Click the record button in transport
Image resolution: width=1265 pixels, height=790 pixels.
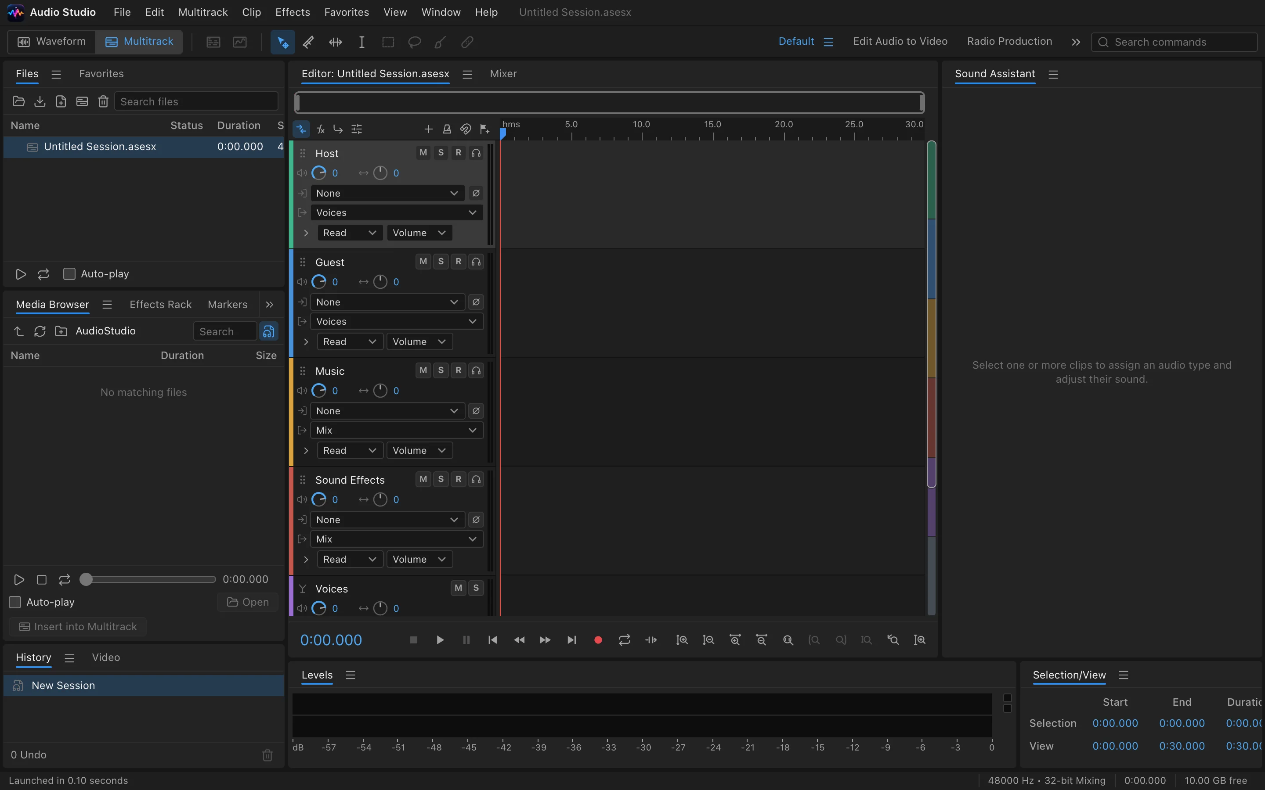[598, 640]
